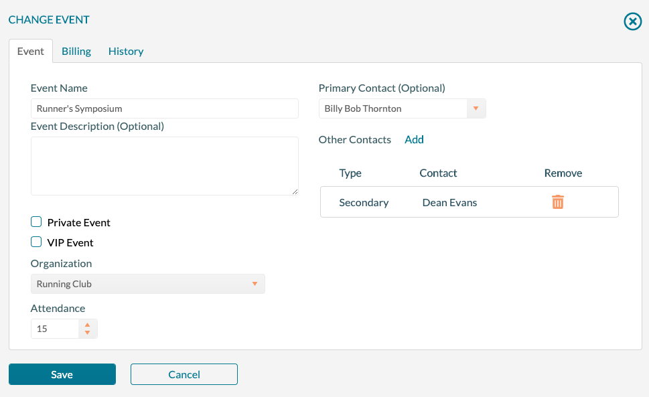Viewport: 649px width, 397px height.
Task: Switch to the Billing tab
Action: pos(76,51)
